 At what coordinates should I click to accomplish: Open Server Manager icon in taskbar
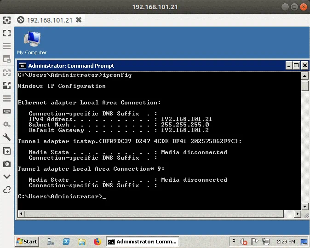(x=51, y=242)
